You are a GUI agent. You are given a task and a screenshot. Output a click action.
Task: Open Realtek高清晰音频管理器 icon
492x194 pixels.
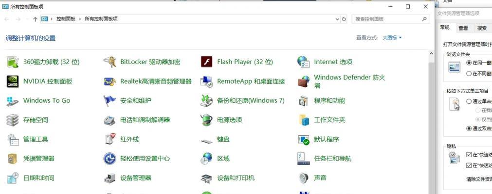coord(110,81)
